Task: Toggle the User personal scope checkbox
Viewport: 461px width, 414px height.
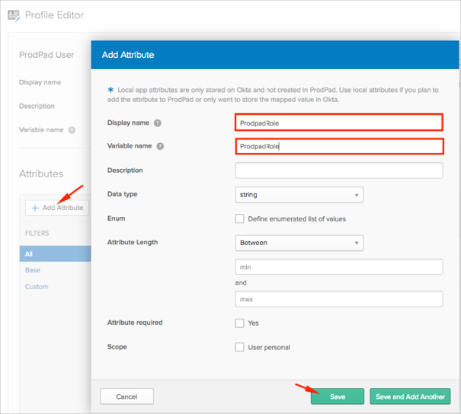Action: pyautogui.click(x=240, y=348)
